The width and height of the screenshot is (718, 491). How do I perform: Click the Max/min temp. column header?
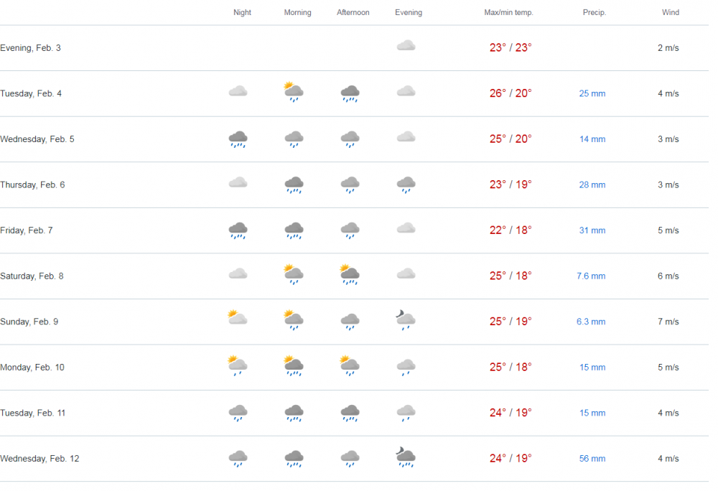click(508, 12)
